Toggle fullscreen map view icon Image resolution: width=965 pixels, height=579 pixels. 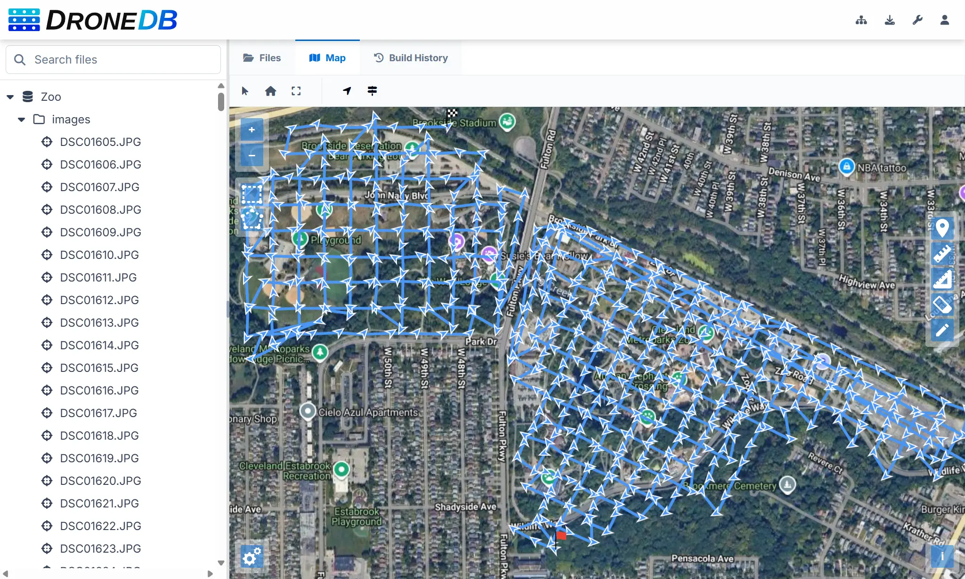tap(296, 91)
